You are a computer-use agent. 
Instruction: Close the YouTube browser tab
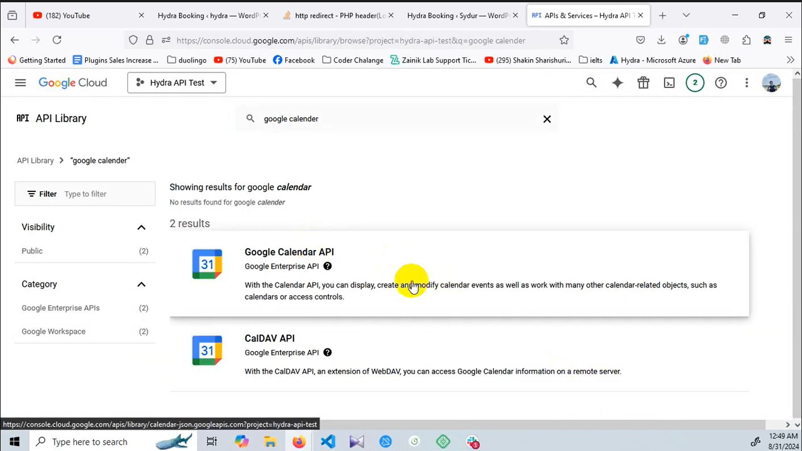point(141,15)
